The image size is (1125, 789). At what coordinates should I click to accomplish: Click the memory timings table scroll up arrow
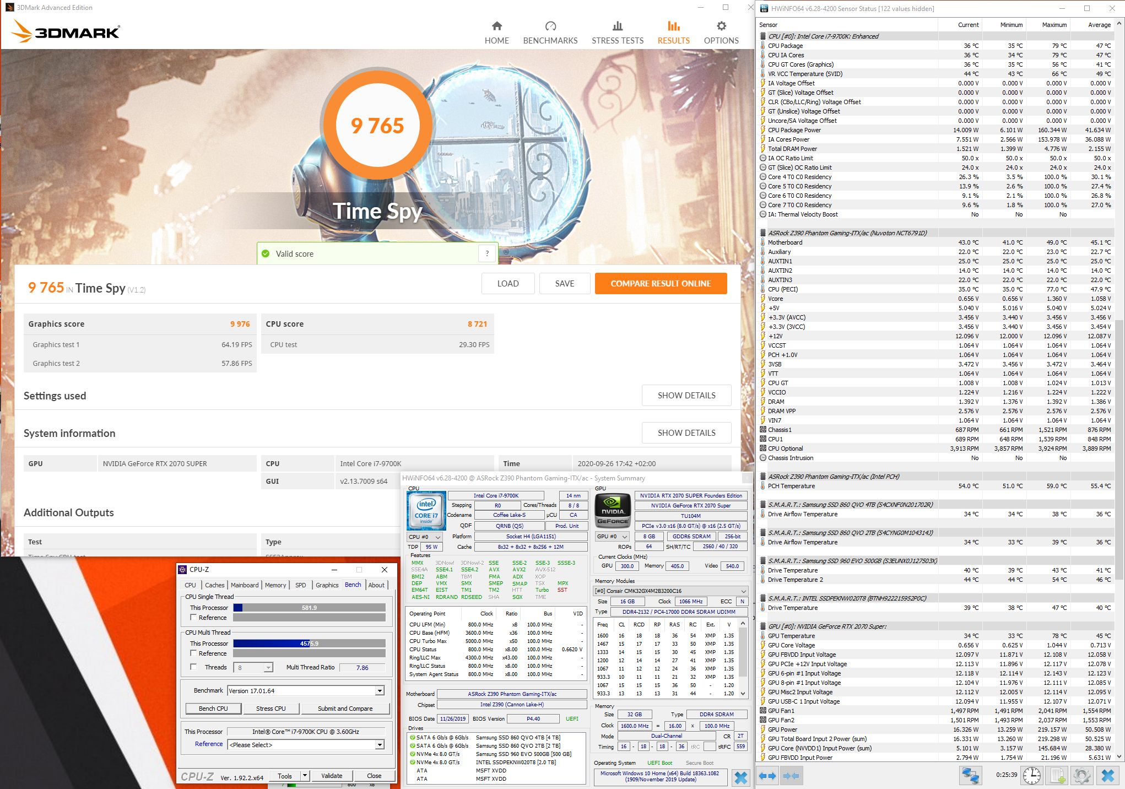coord(743,624)
